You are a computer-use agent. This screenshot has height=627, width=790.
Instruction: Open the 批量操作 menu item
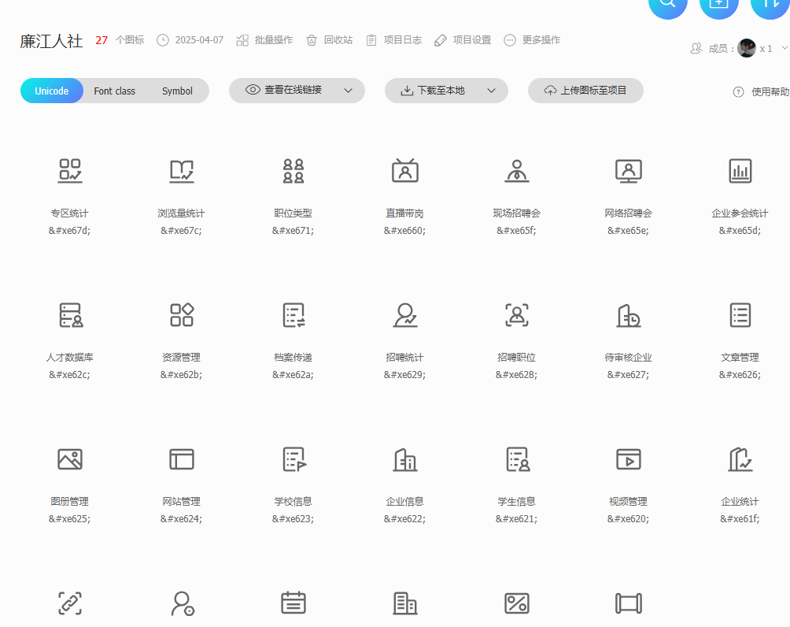click(x=264, y=40)
